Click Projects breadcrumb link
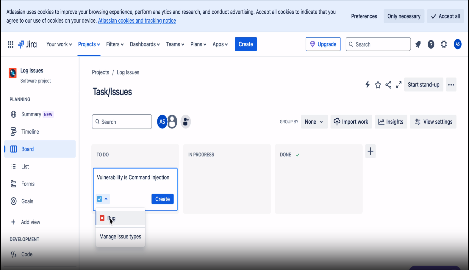 coord(101,72)
